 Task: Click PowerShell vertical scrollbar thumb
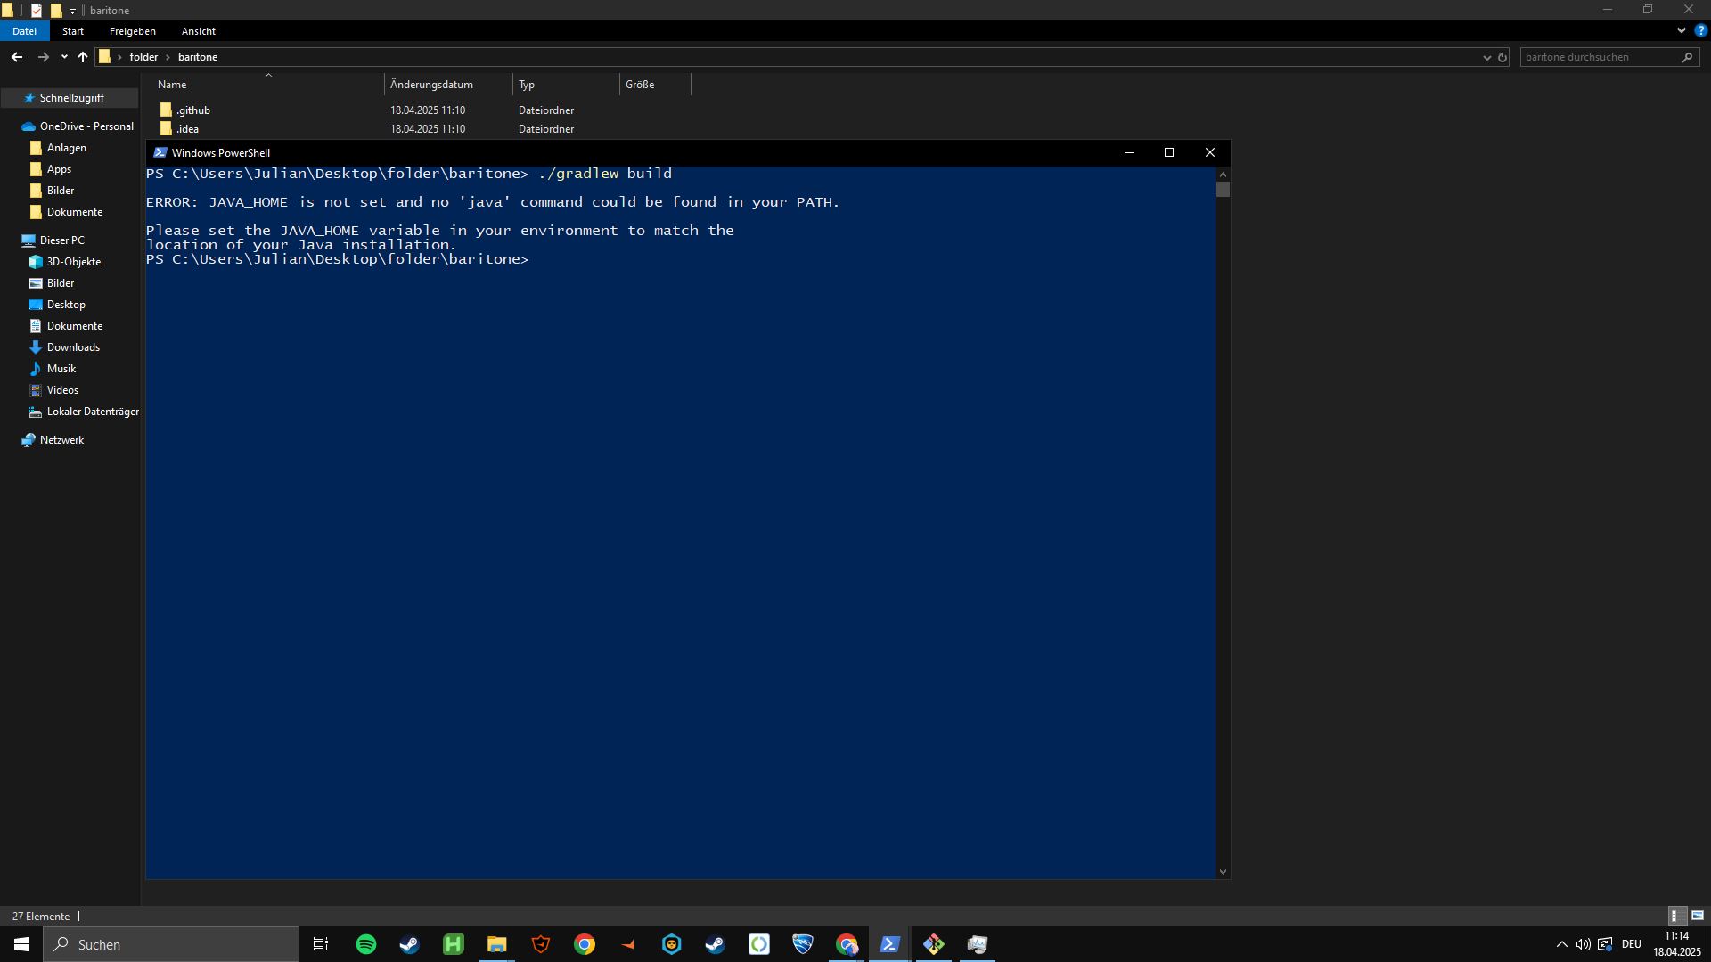(1223, 190)
